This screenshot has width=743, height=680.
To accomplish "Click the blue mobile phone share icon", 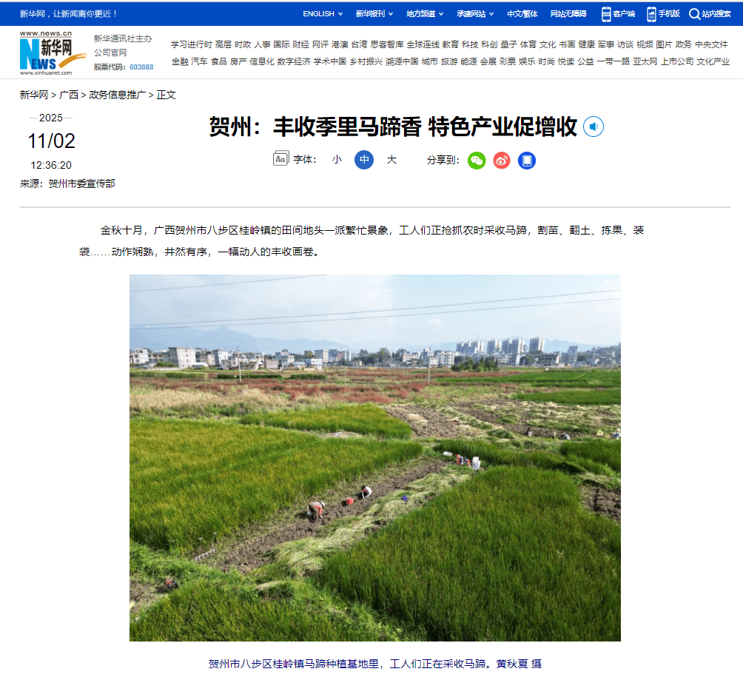I will (526, 160).
